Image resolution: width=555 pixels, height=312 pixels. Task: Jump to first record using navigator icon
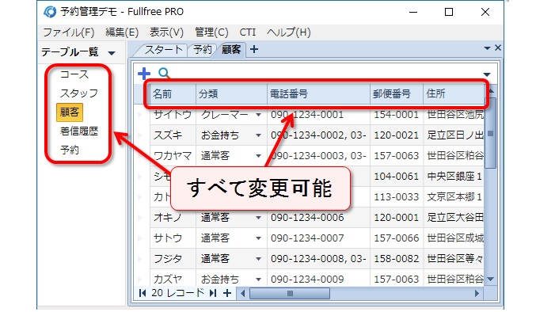[x=143, y=293]
